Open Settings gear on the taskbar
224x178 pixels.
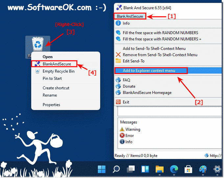click(x=217, y=169)
